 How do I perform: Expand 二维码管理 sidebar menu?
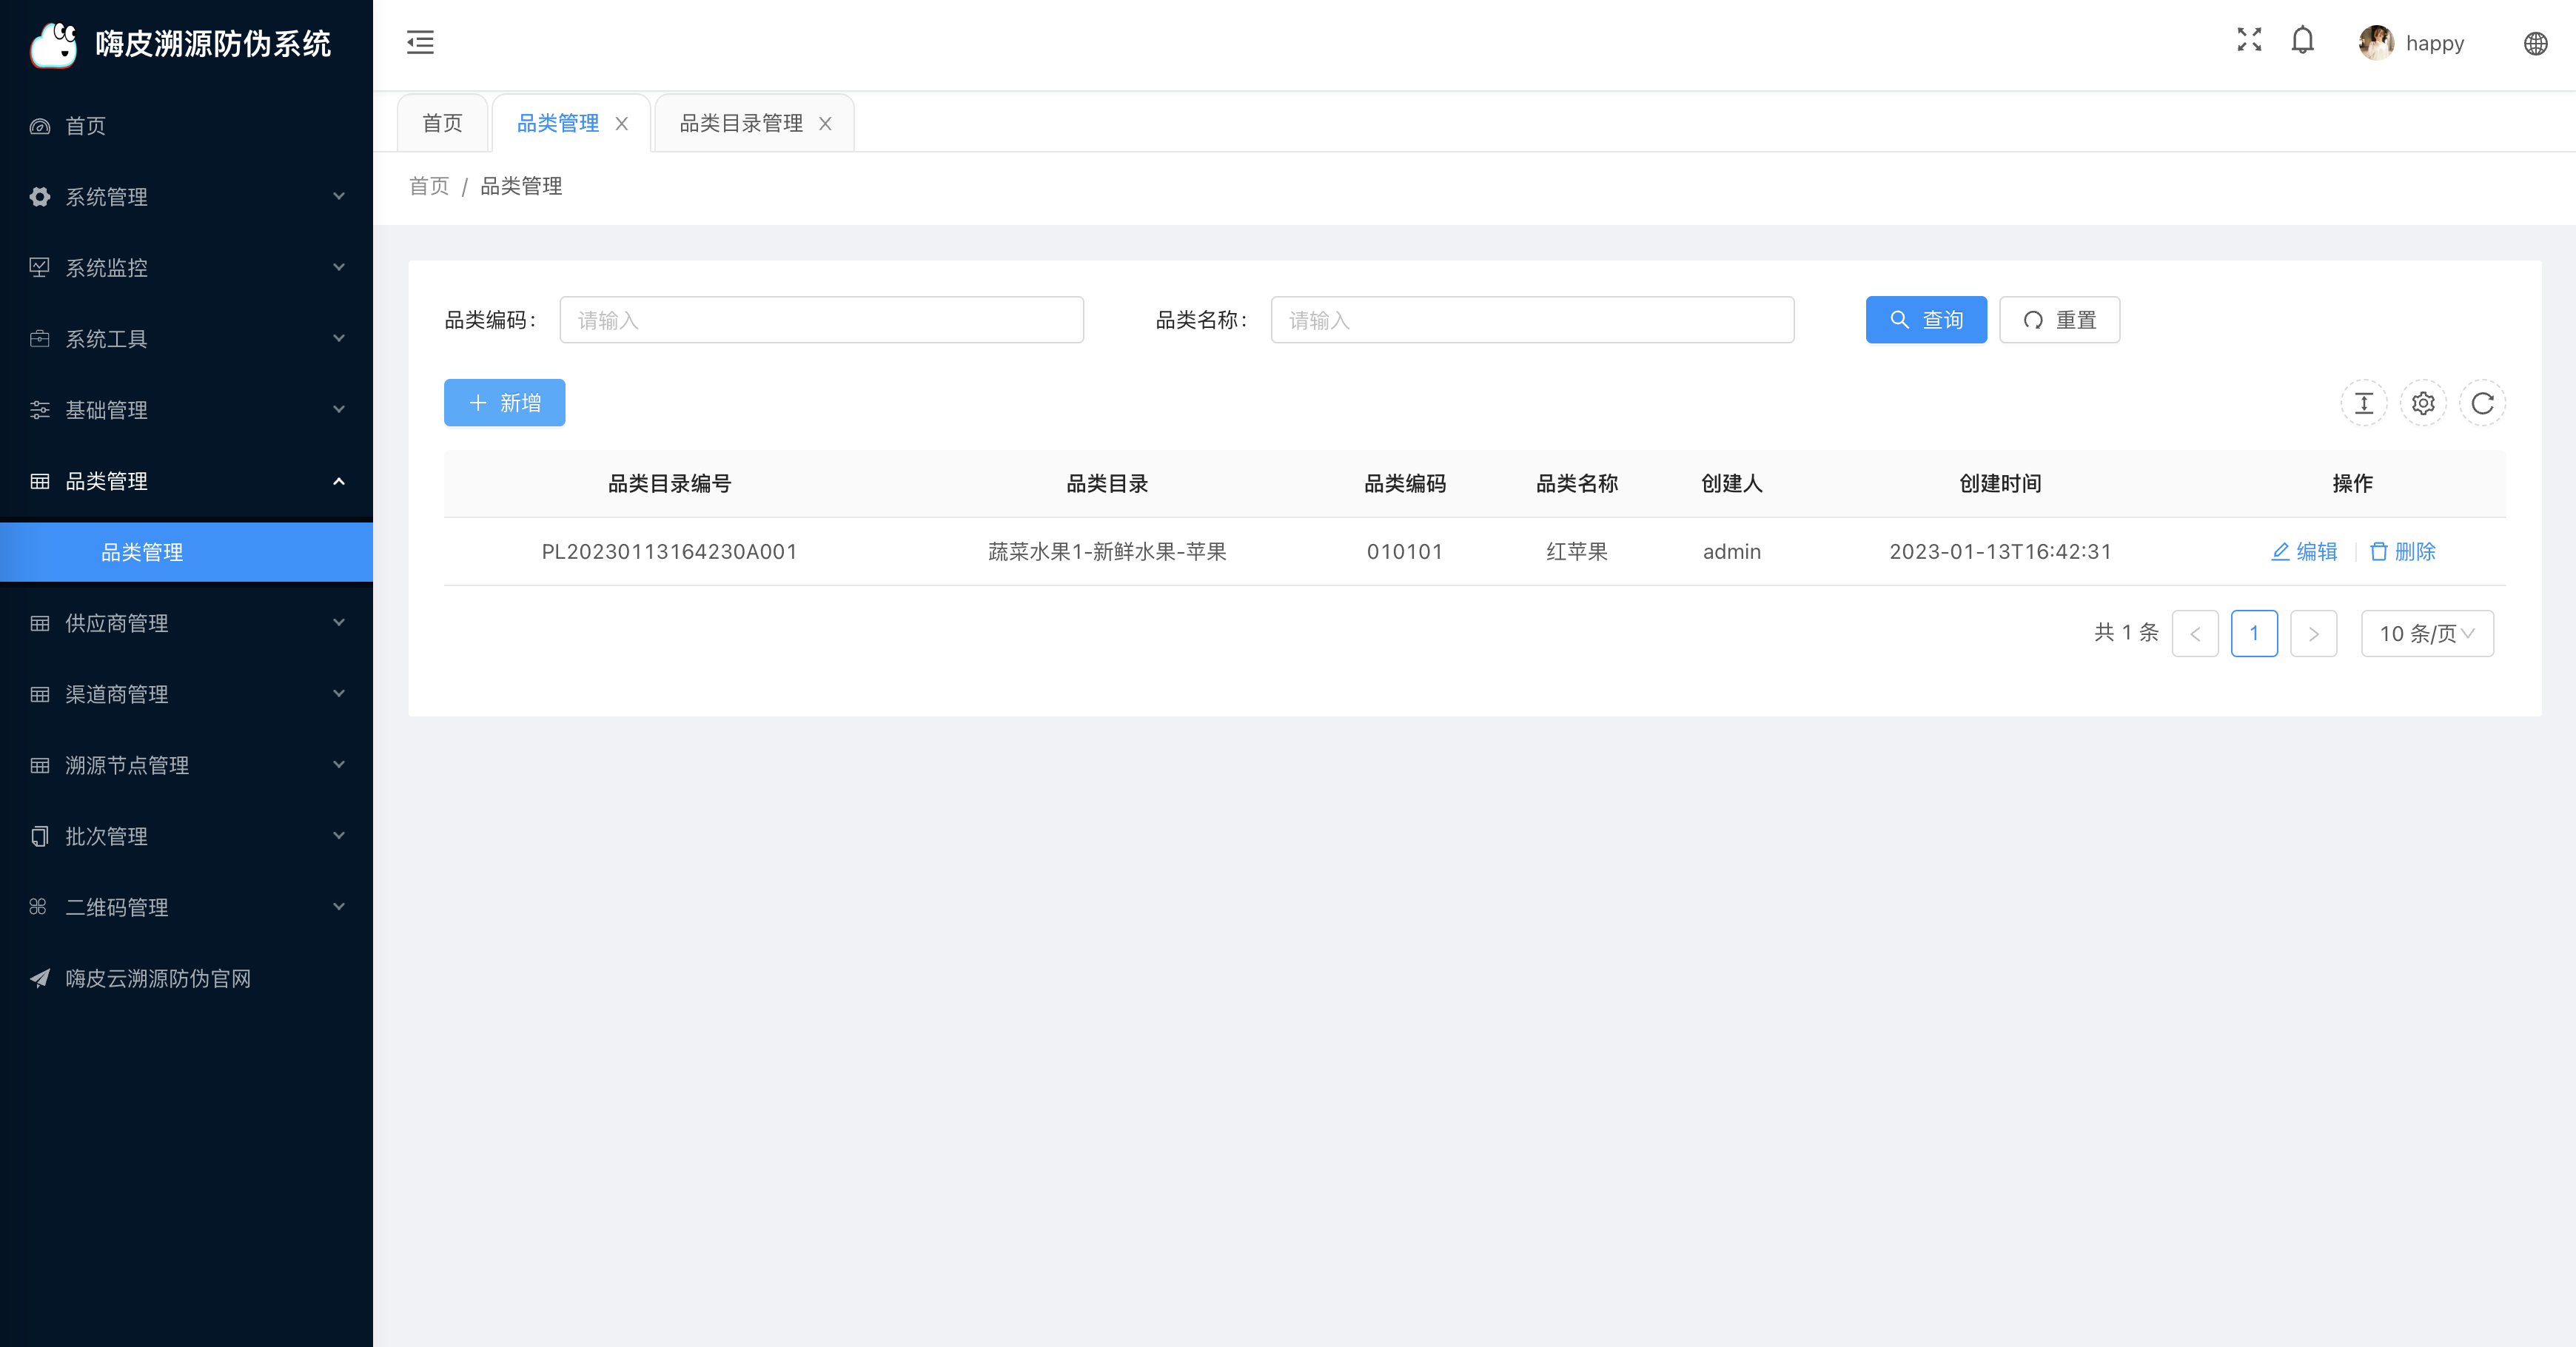pyautogui.click(x=186, y=907)
